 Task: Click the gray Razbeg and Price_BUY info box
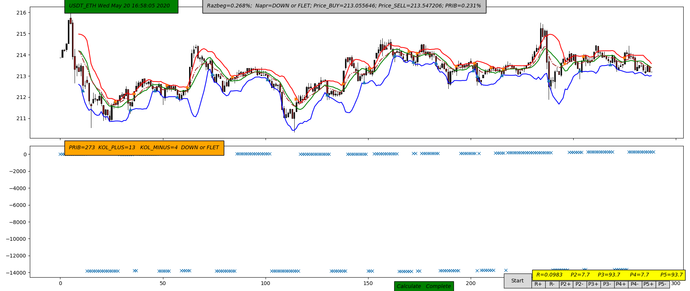coord(344,6)
